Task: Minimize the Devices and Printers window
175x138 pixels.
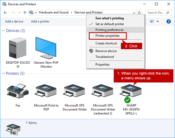Action: coord(145,4)
